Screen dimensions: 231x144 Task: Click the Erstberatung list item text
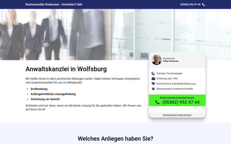coord(39,89)
